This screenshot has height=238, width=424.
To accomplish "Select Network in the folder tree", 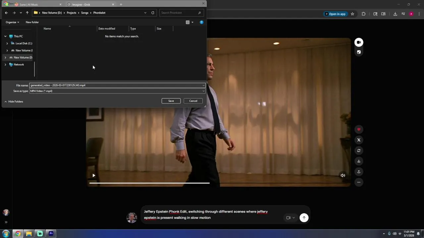I will click(x=19, y=64).
